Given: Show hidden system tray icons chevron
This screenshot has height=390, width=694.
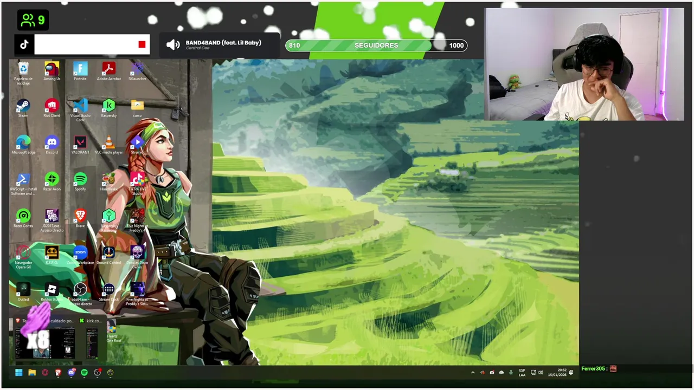Looking at the screenshot, I should [x=473, y=372].
